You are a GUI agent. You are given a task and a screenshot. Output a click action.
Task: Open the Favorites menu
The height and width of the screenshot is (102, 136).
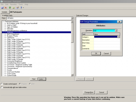[13, 4]
